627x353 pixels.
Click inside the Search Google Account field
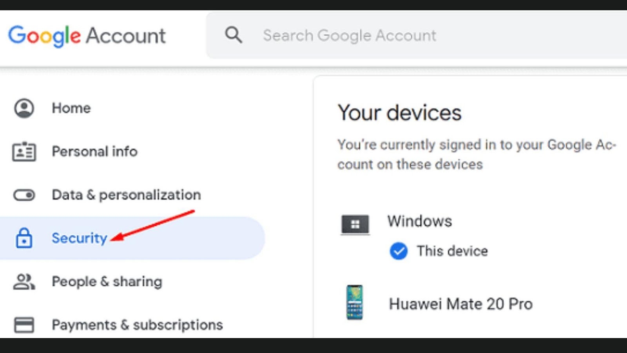click(350, 35)
